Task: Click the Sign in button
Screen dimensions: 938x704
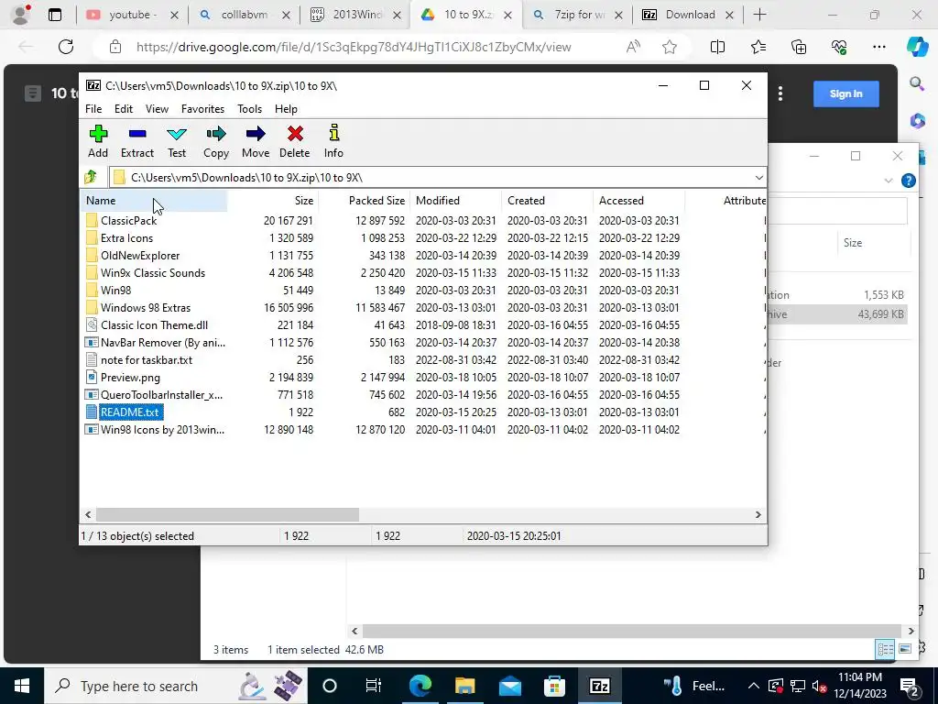Action: coord(845,93)
